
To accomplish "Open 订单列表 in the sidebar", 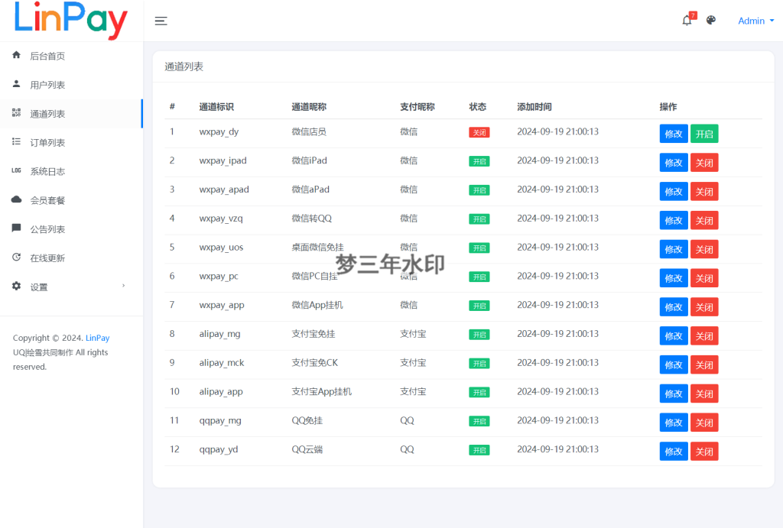I will pos(71,143).
